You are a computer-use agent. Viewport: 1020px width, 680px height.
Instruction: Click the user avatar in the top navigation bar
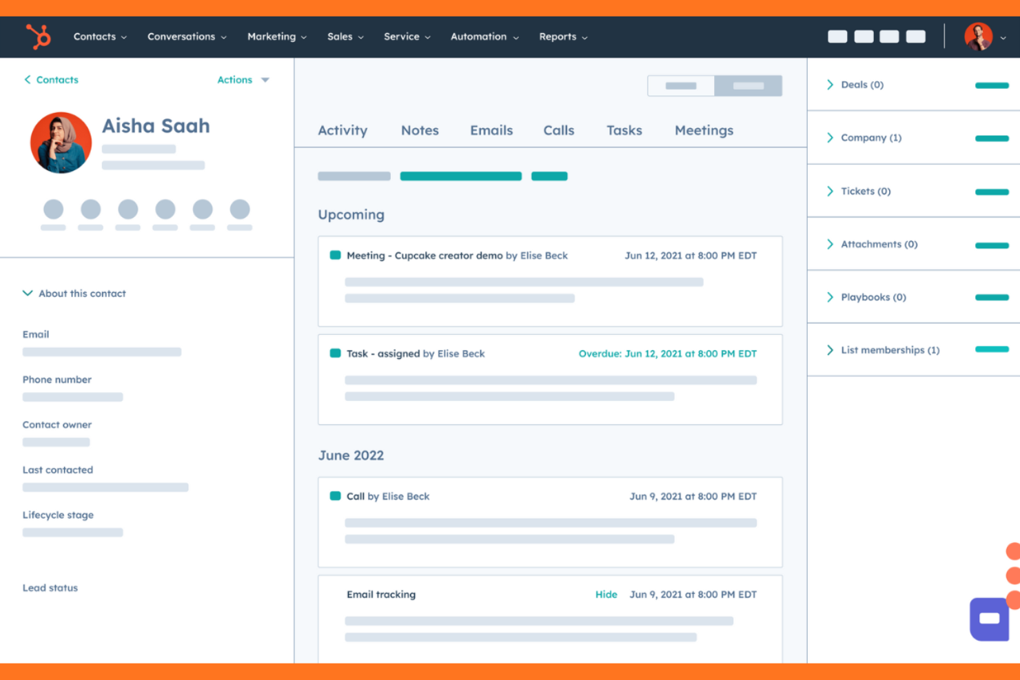tap(978, 37)
